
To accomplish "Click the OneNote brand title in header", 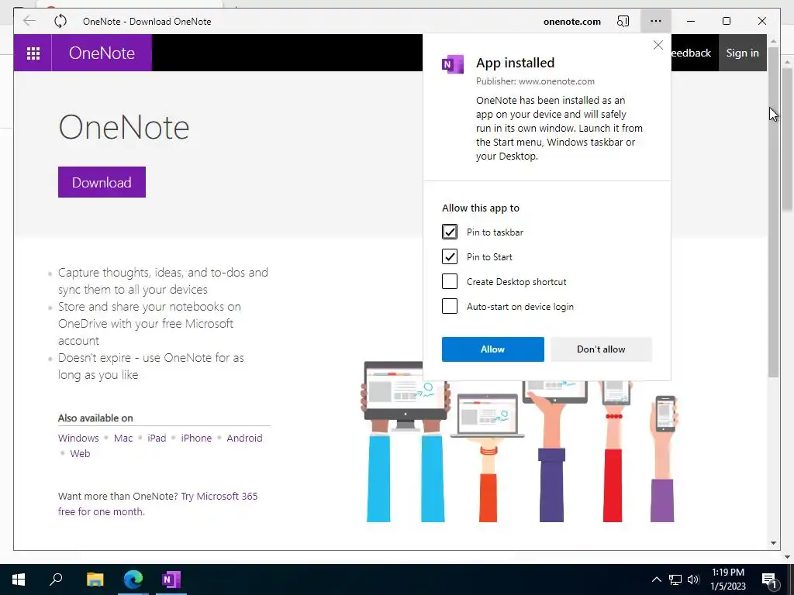I will point(102,53).
